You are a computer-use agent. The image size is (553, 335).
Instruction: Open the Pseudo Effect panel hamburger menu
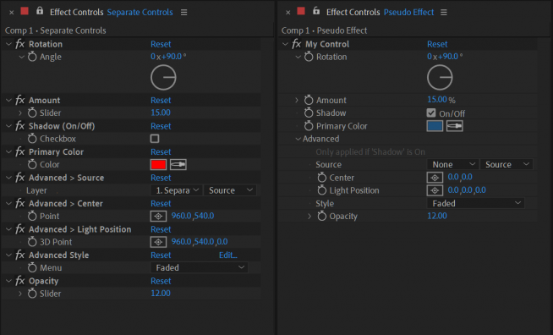pos(444,13)
